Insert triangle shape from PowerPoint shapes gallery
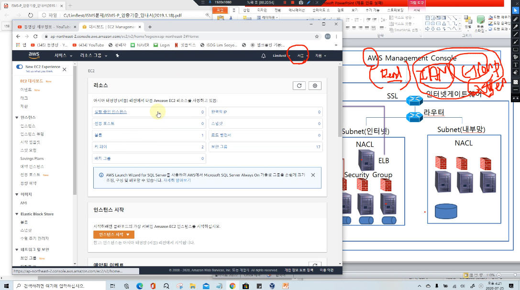The height and width of the screenshot is (290, 520). click(444, 23)
